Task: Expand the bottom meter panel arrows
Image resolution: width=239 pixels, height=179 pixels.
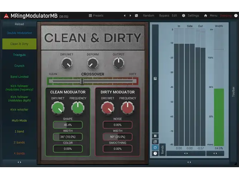Action: click(189, 162)
